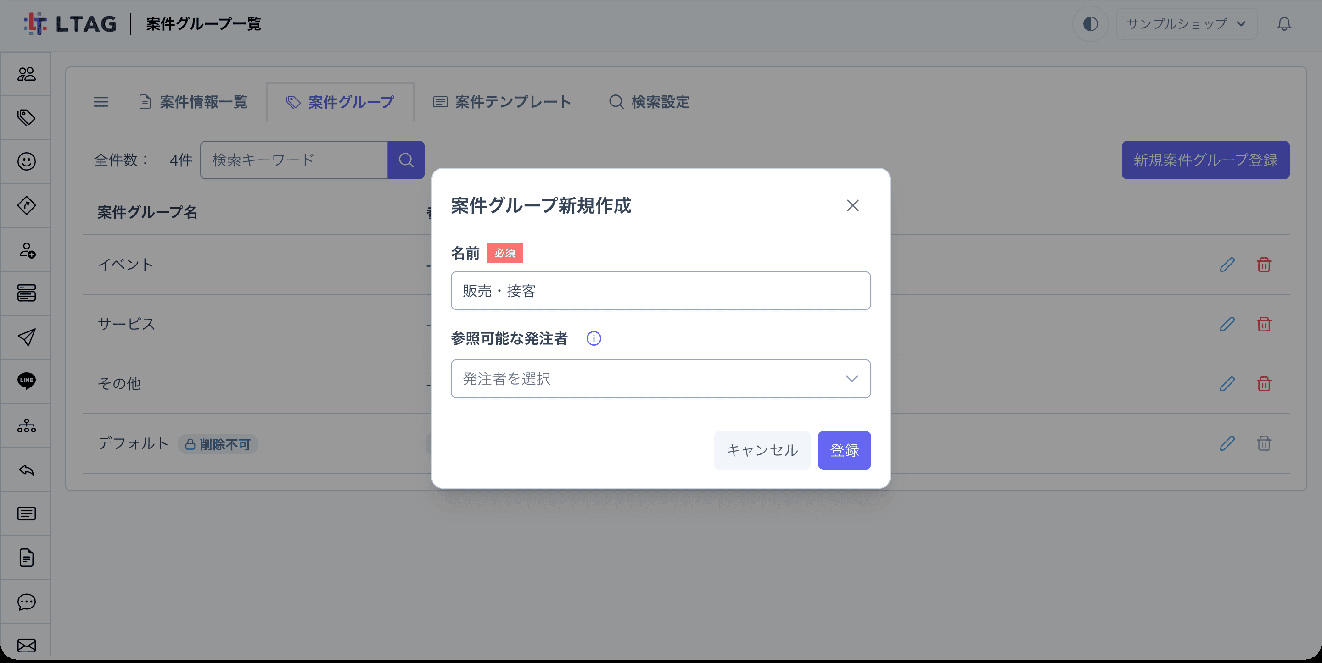The image size is (1322, 663).
Task: Click the 名前 input containing 販売・接客
Action: point(661,291)
